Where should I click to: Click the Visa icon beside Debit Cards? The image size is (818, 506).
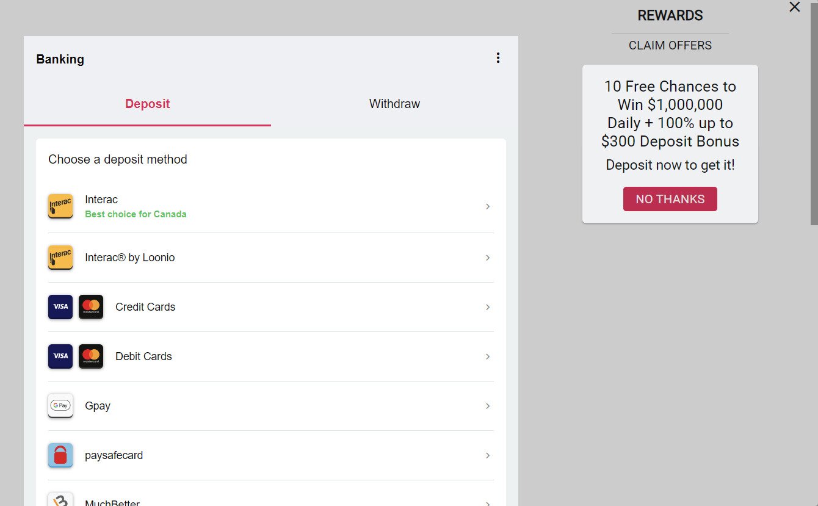60,356
